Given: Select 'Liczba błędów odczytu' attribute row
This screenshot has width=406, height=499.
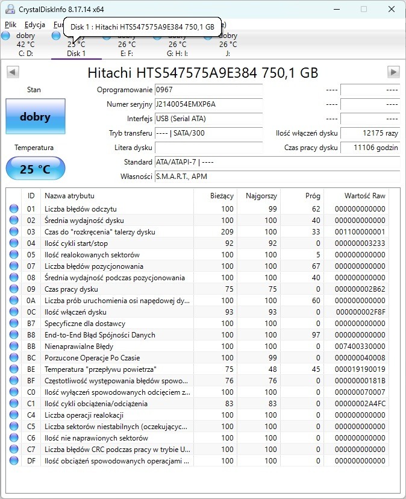Looking at the screenshot, I should 197,209.
